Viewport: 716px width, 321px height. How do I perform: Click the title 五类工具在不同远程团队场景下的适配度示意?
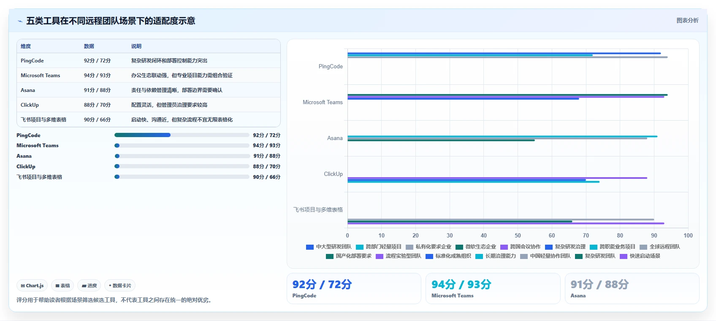pos(111,21)
